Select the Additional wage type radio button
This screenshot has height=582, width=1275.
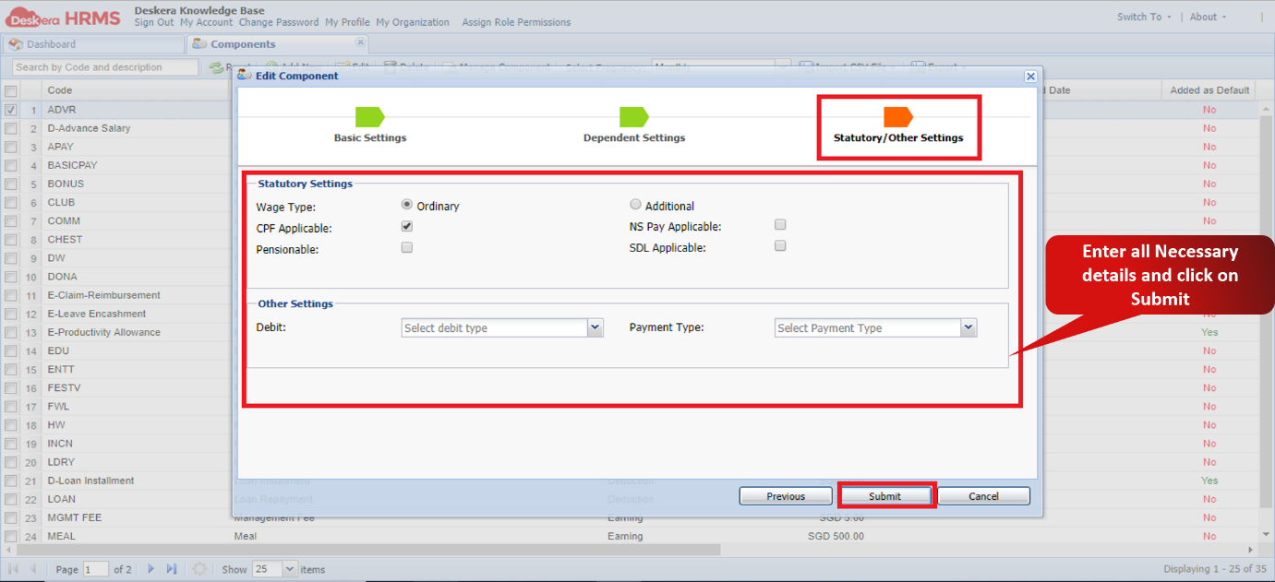(x=635, y=204)
